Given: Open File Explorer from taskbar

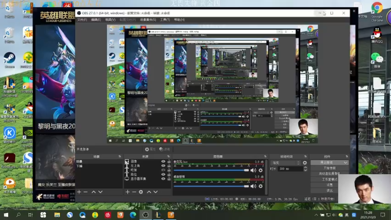Looking at the screenshot, I should click(57, 215).
